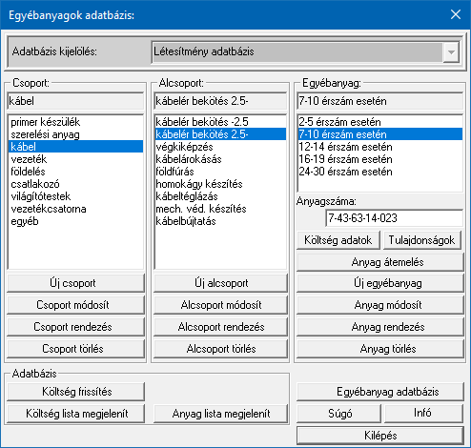Image resolution: width=471 pixels, height=448 pixels.
Task: Click Alcsoport módosít button
Action: coord(220,305)
